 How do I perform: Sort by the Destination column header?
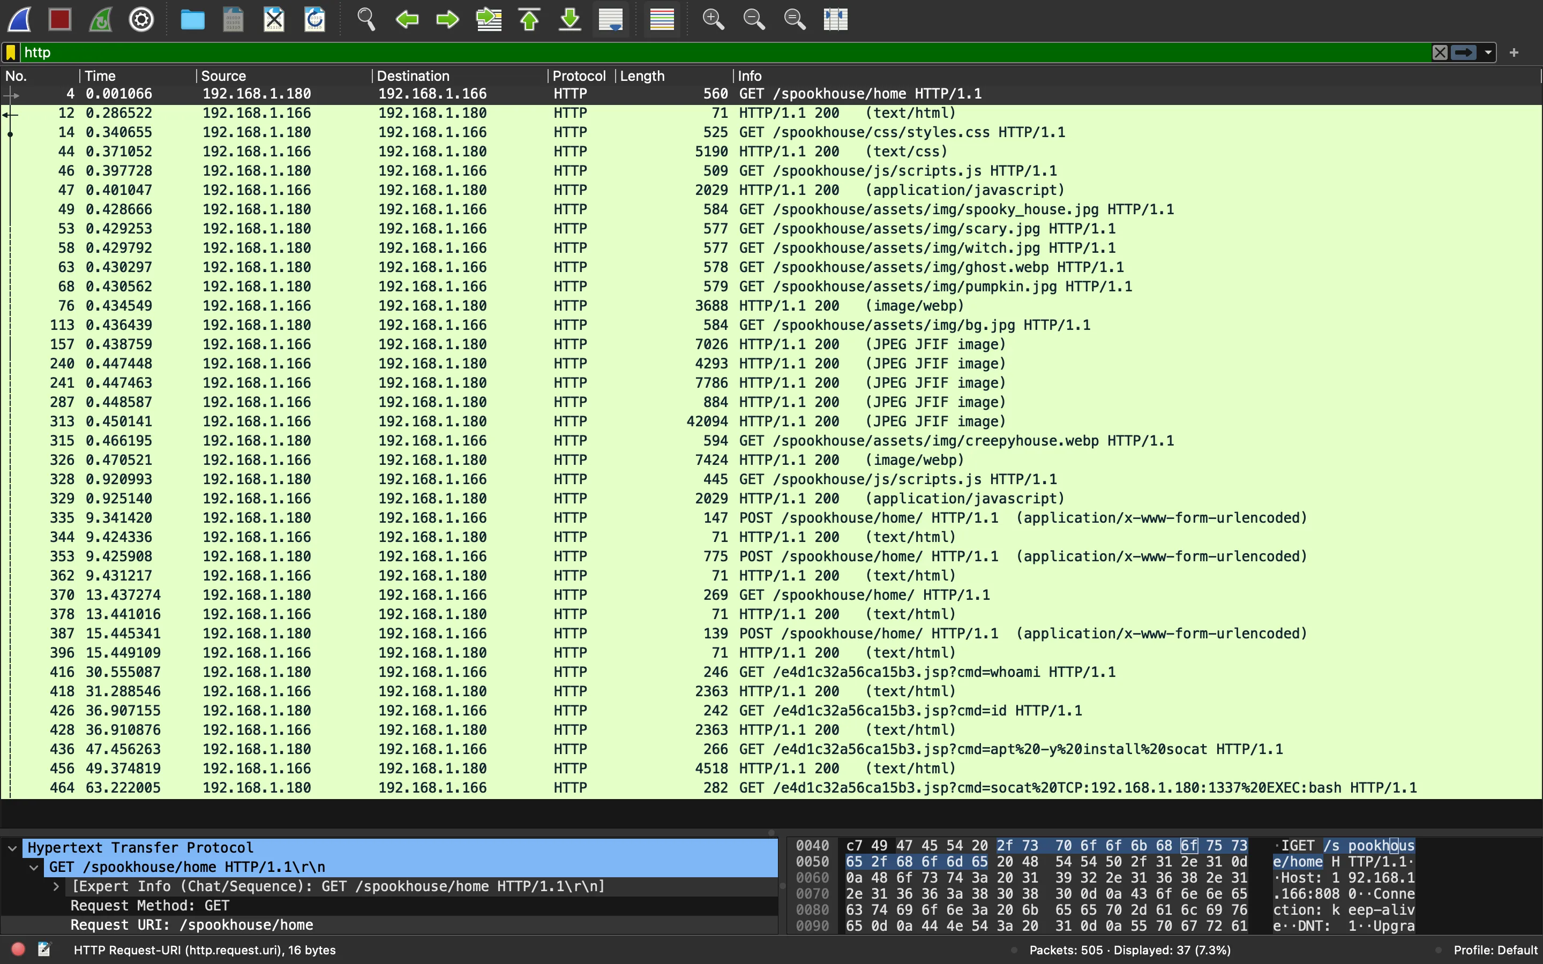click(x=460, y=76)
